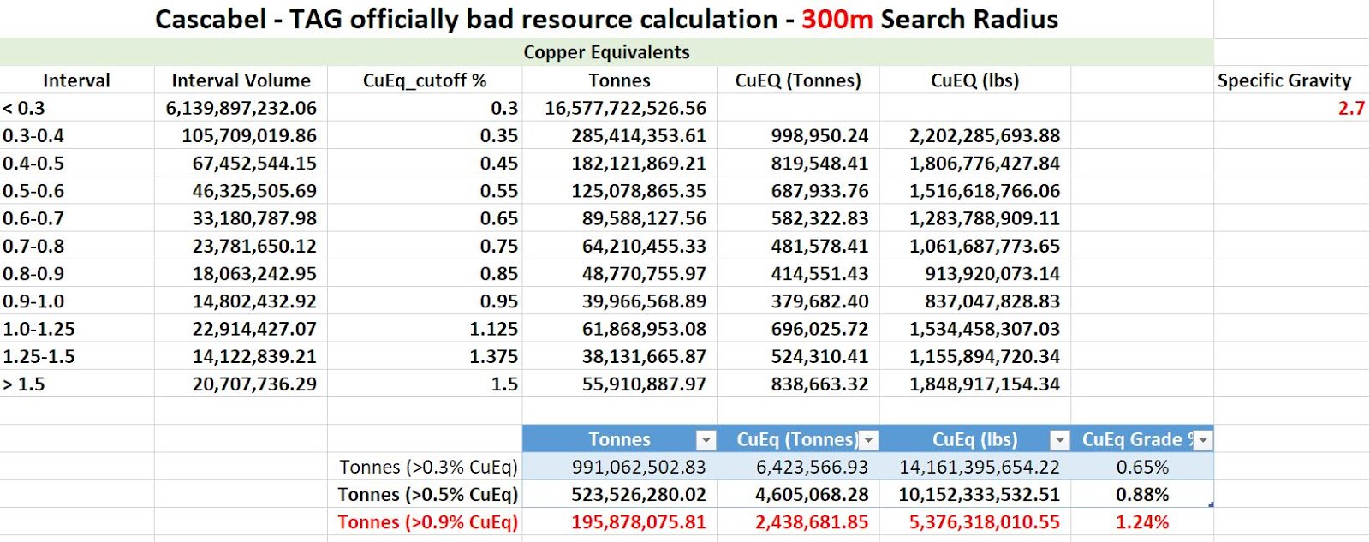Select summary CuEq tonnes 4,605,068.28
1370x542 pixels.
(798, 494)
